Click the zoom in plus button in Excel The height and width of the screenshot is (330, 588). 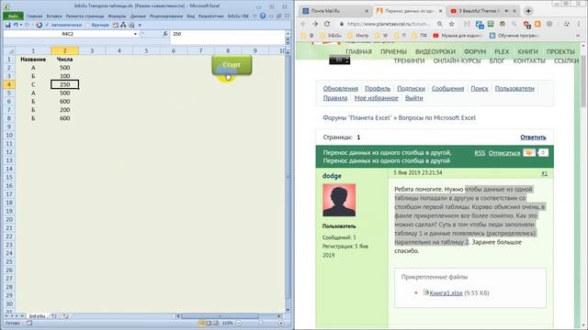point(281,323)
